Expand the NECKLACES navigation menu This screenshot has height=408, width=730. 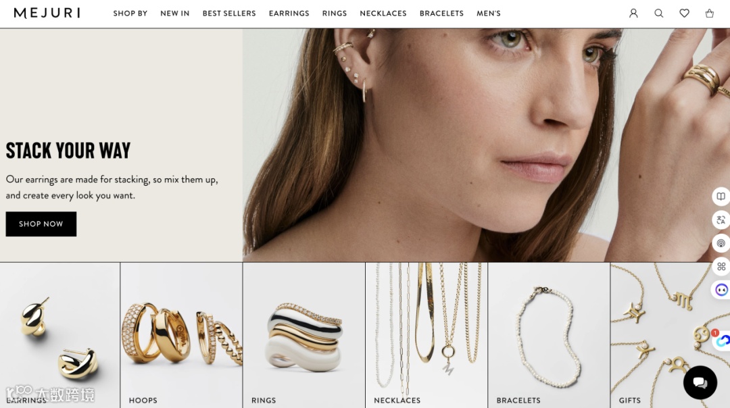[x=383, y=14]
